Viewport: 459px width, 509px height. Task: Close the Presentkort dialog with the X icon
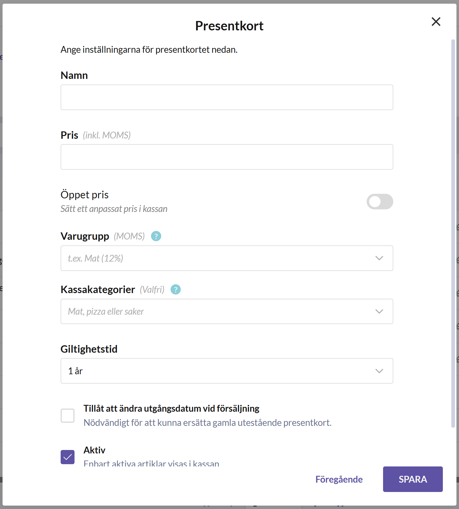coord(436,22)
